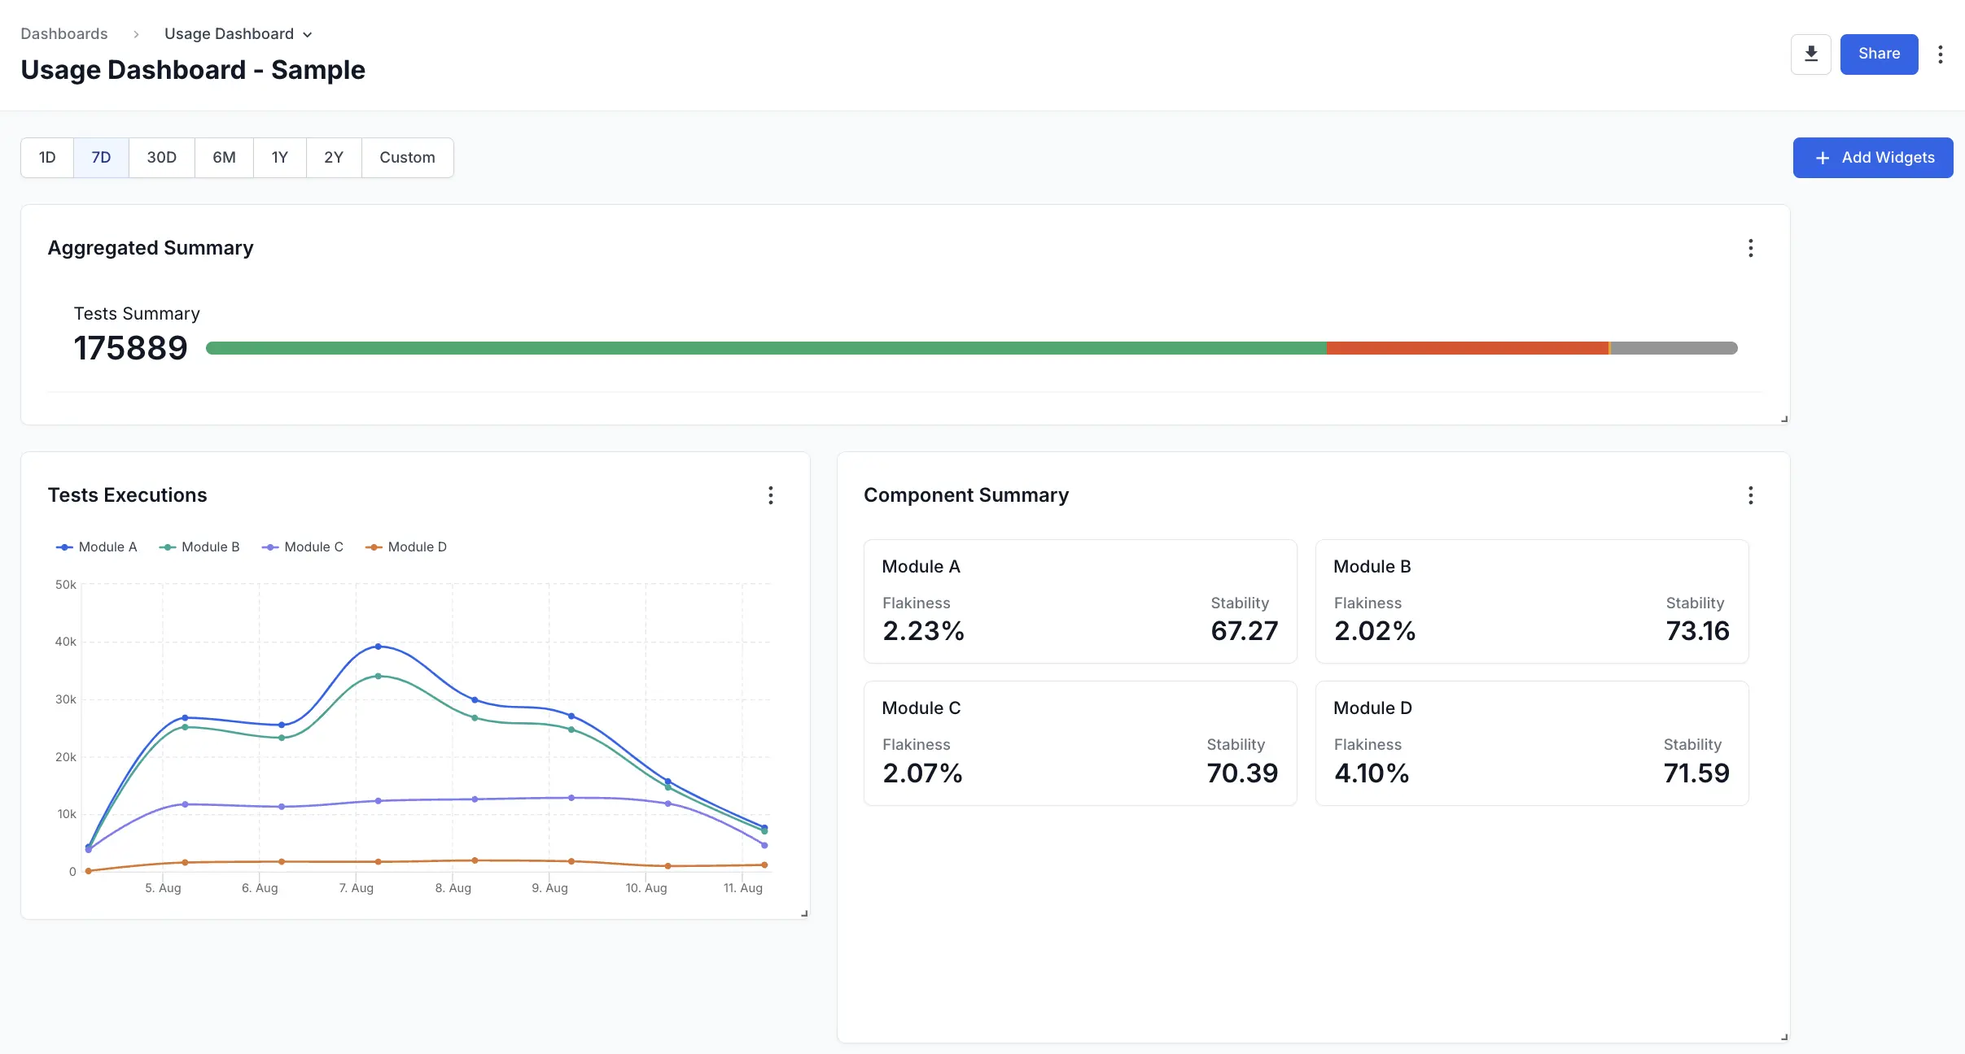Screen dimensions: 1965x1054
Task: Select the 6M time range tab
Action: (224, 157)
